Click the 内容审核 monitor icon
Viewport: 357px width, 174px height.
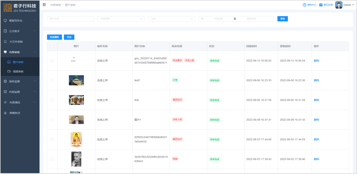[5, 52]
